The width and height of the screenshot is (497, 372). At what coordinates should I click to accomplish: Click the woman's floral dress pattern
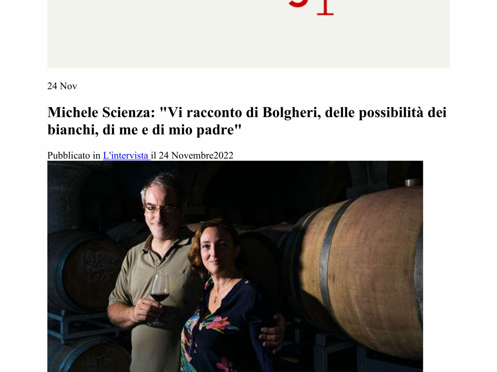click(220, 329)
